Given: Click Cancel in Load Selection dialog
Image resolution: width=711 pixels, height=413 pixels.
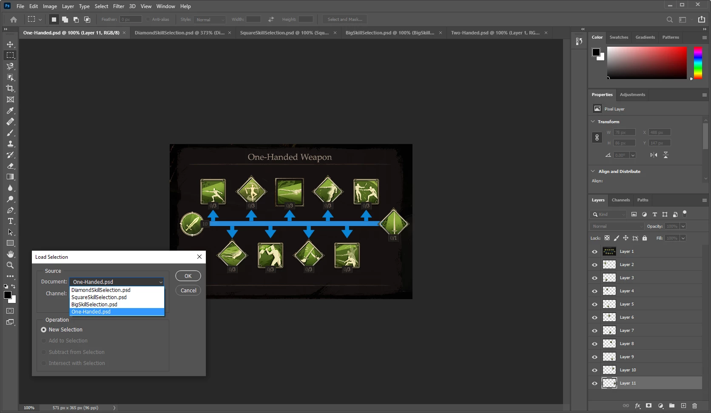Looking at the screenshot, I should point(188,291).
